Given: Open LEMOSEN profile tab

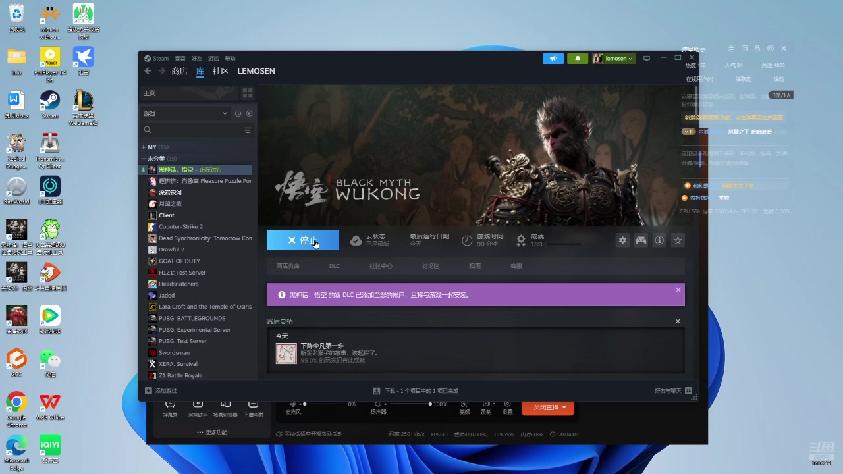Looking at the screenshot, I should (x=256, y=71).
